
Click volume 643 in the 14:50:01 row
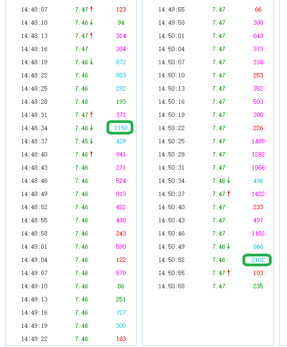pos(258,36)
